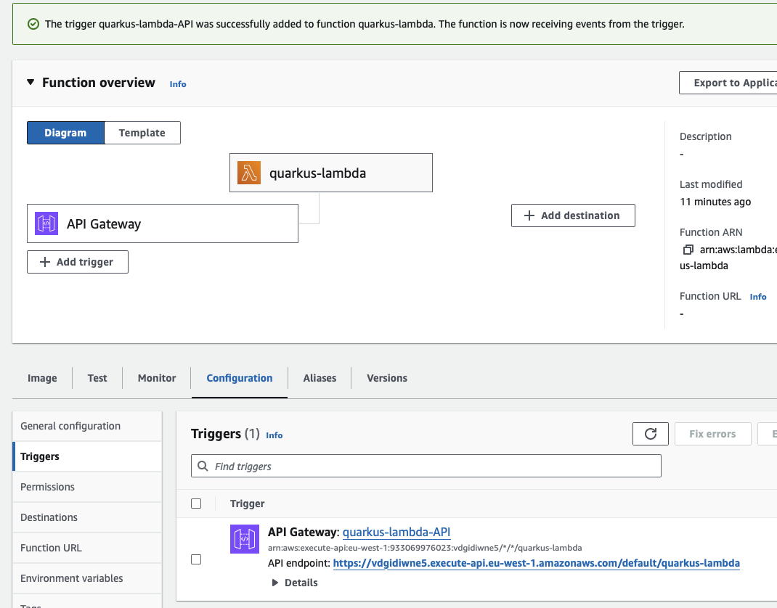This screenshot has height=608, width=777.
Task: Copy the Function ARN using copy icon
Action: [x=688, y=250]
